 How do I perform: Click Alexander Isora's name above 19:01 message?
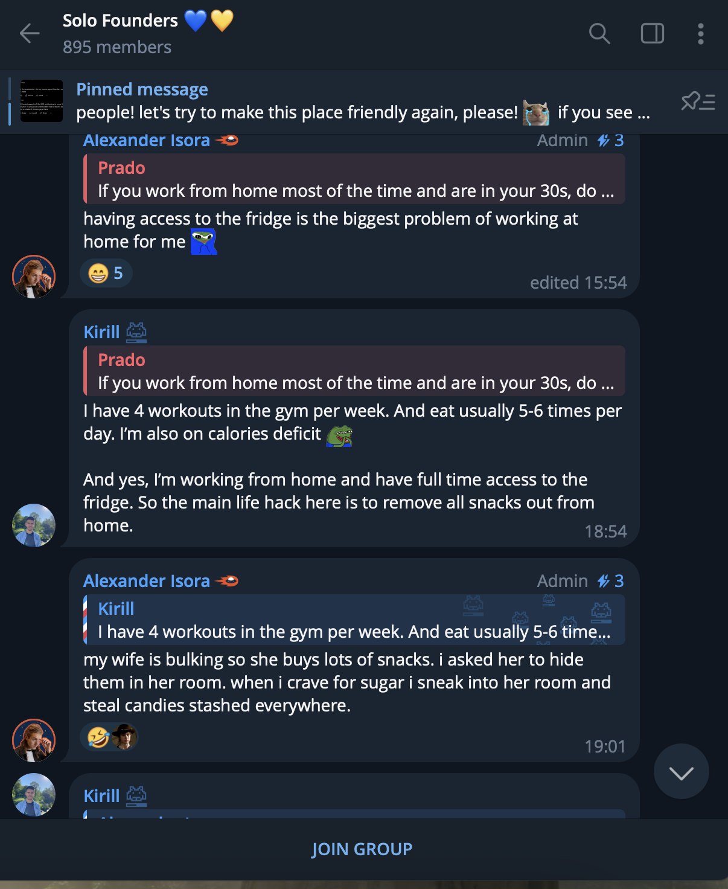(x=147, y=581)
